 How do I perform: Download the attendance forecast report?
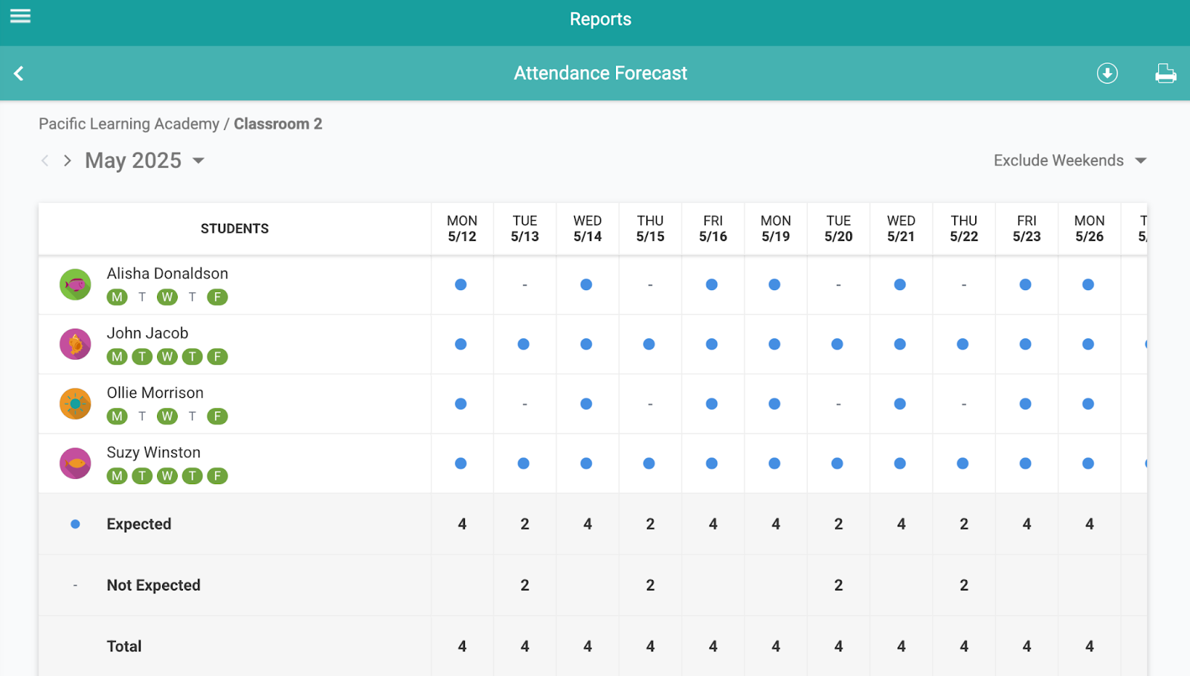[x=1107, y=73]
